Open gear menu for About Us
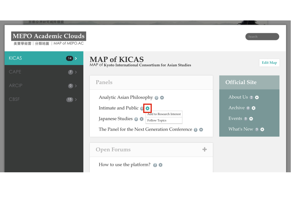 pos(257,97)
